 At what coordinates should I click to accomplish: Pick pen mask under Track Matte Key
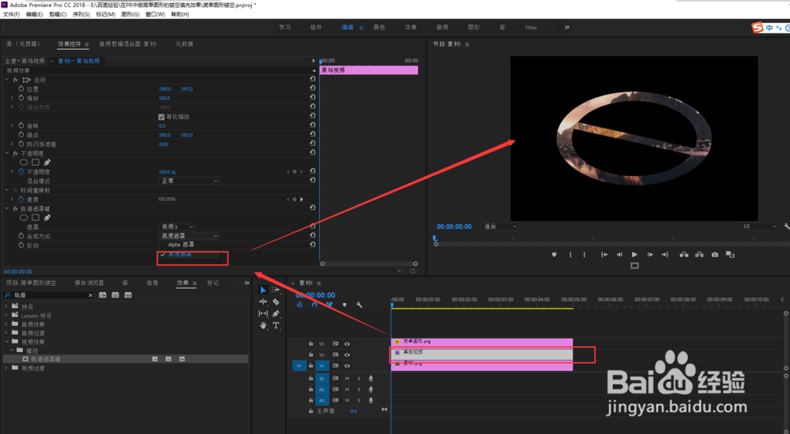click(47, 218)
